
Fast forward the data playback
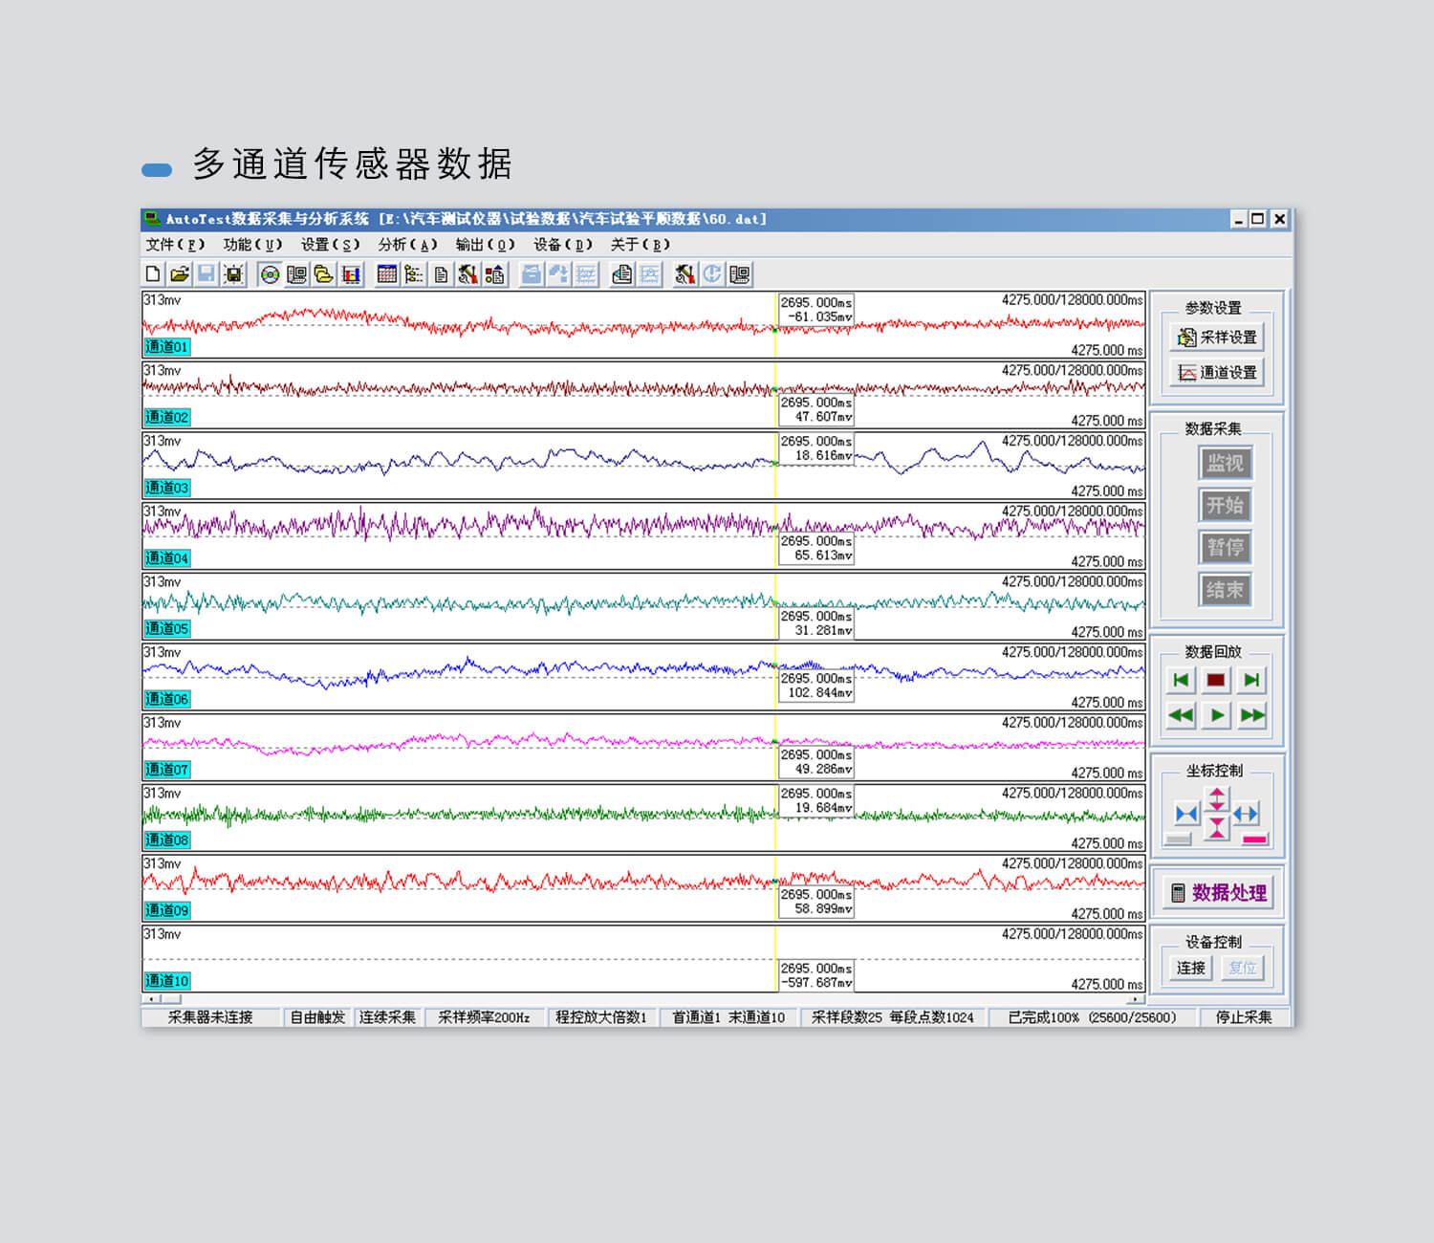1251,715
